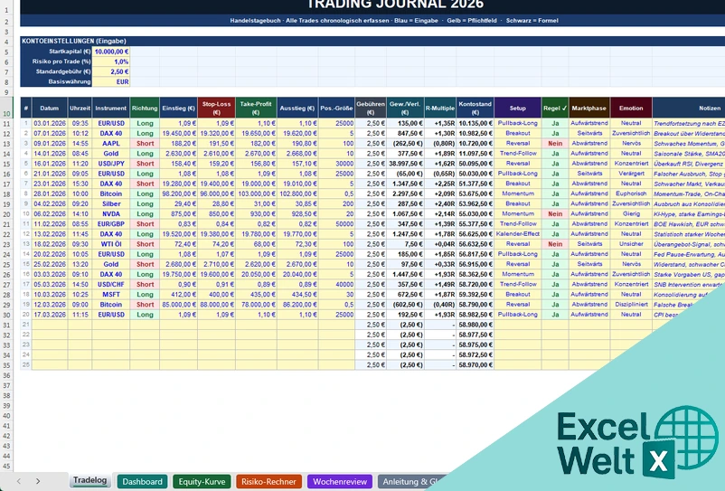
Task: Click the Datum column header
Action: tap(50, 108)
